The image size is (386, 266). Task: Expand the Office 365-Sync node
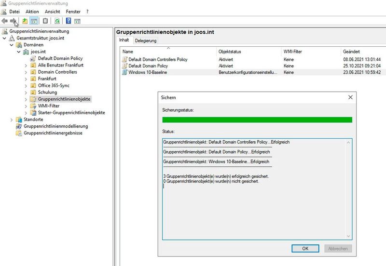coord(26,86)
